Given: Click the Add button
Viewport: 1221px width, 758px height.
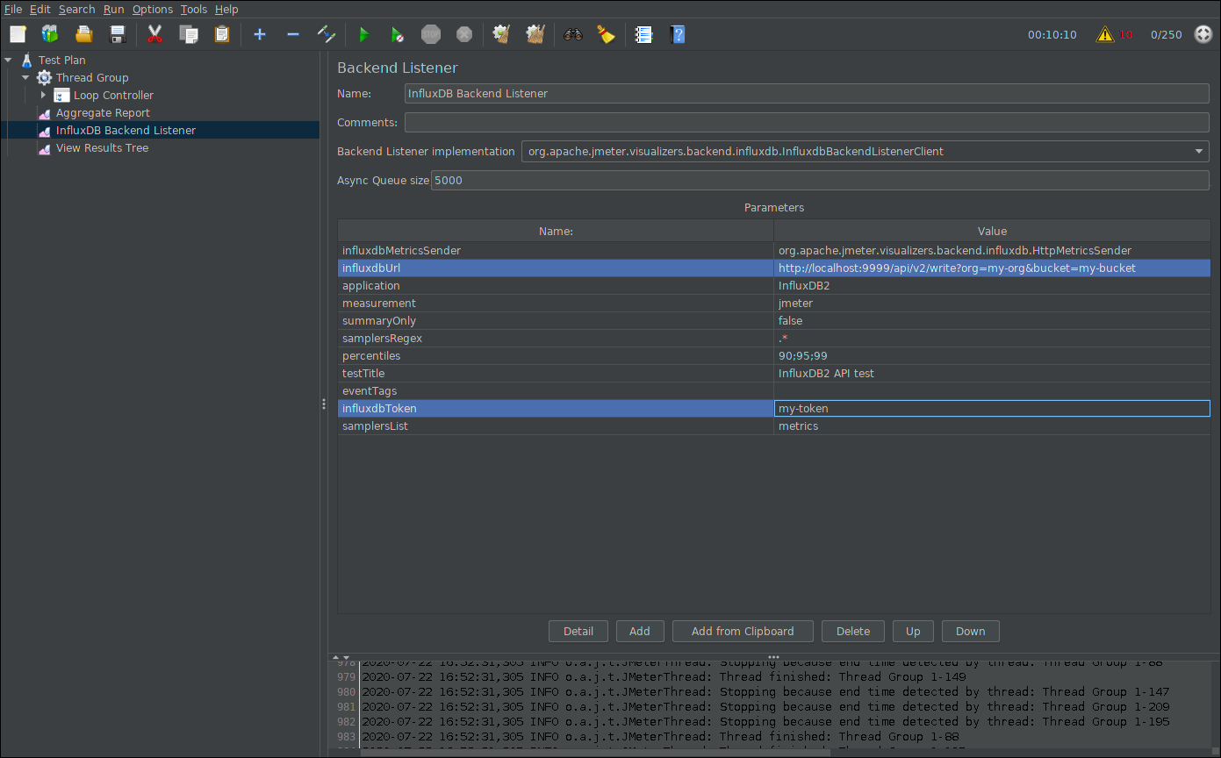Looking at the screenshot, I should [x=640, y=631].
